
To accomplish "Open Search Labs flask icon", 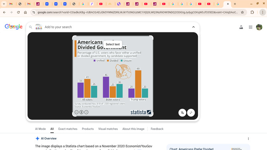I will 241,27.
